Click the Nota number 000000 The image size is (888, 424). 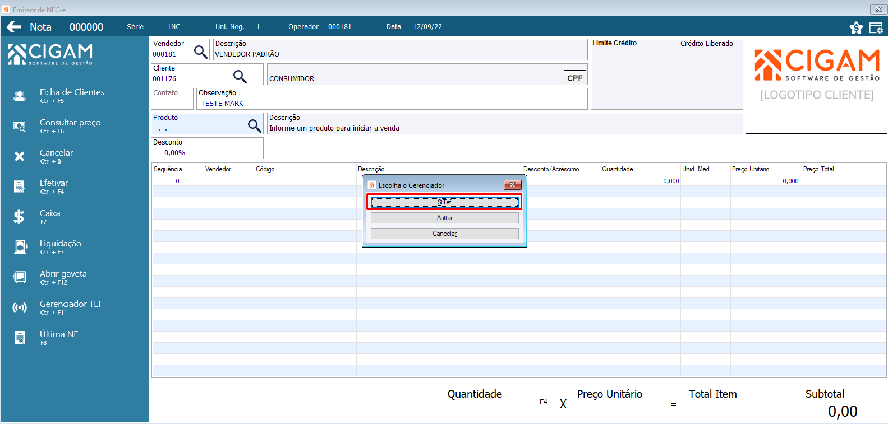[x=86, y=27]
